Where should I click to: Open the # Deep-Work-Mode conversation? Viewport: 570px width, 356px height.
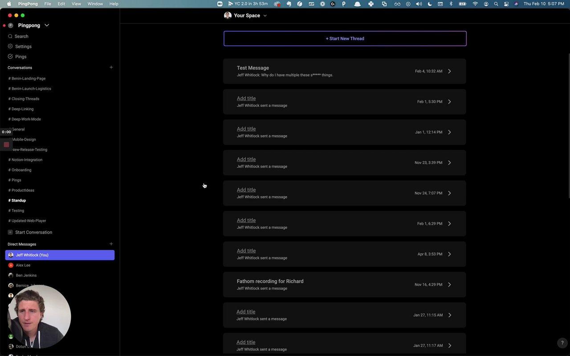[x=24, y=119]
